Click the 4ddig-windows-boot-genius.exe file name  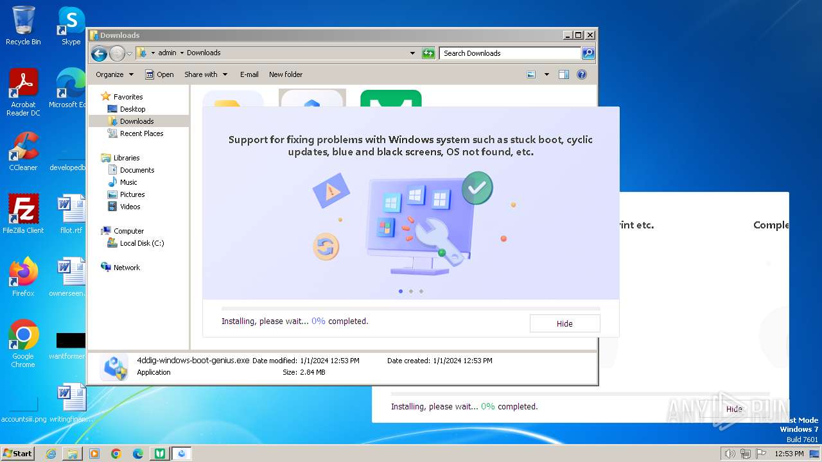click(x=193, y=361)
